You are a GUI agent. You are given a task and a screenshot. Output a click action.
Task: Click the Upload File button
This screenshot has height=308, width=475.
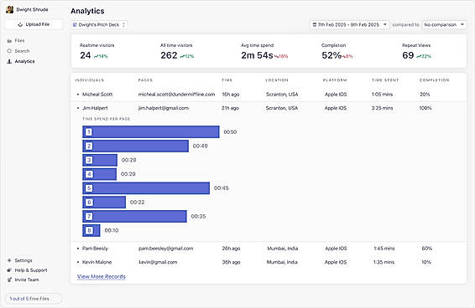click(34, 24)
